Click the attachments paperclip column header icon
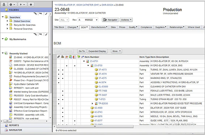The width and height of the screenshot is (205, 135). [58, 57]
